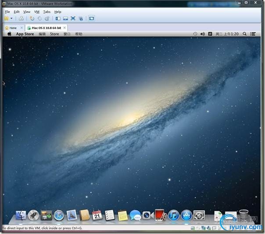Open the Mail stamp icon in Dock
Viewport: 265px width, 234px height.
tap(72, 215)
